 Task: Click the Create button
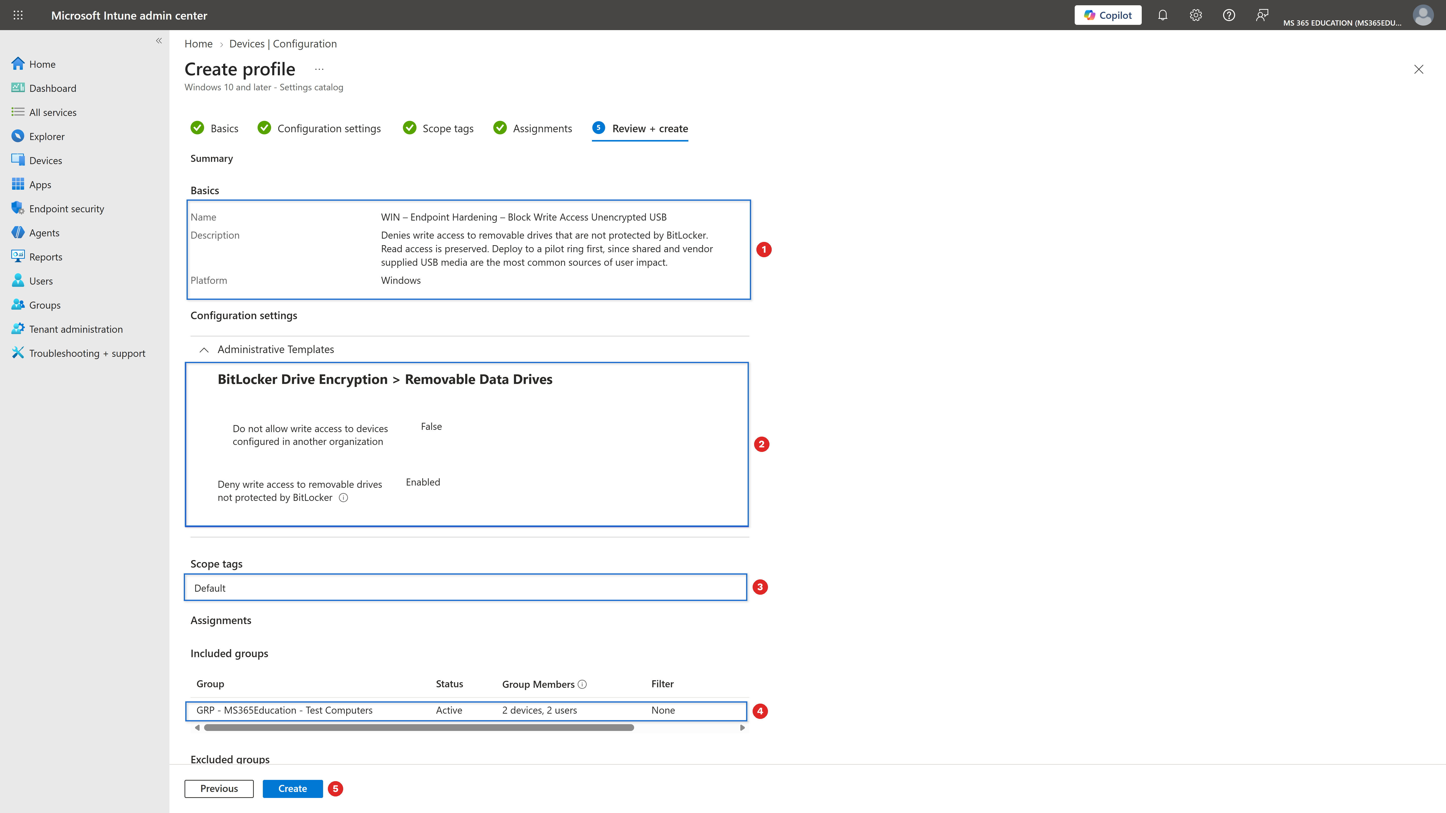(292, 788)
